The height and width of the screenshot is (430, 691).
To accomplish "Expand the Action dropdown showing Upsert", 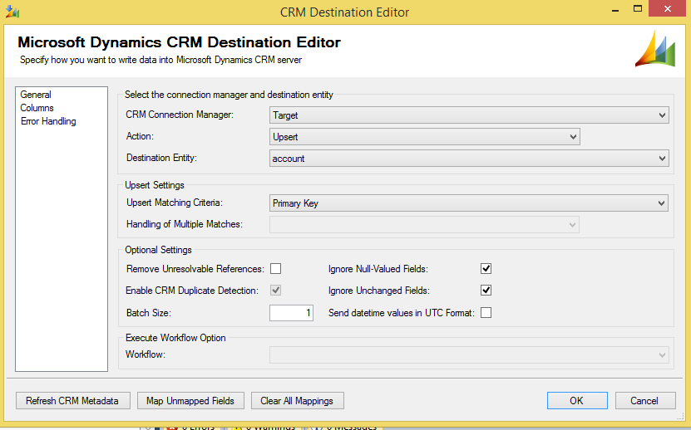I will [424, 137].
